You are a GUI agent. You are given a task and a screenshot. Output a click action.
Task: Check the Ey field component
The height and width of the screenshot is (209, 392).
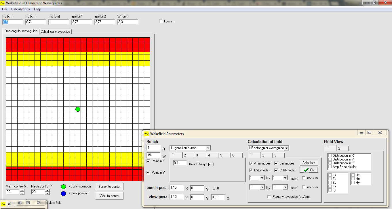click(330, 182)
